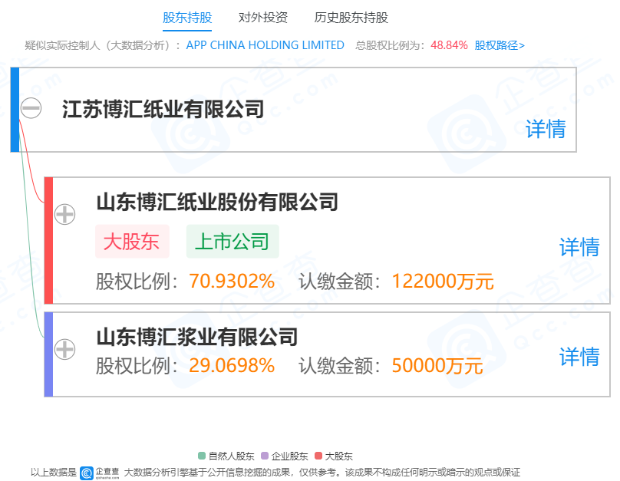620x481 pixels.
Task: Click the 上市公司 tag
Action: coord(232,242)
